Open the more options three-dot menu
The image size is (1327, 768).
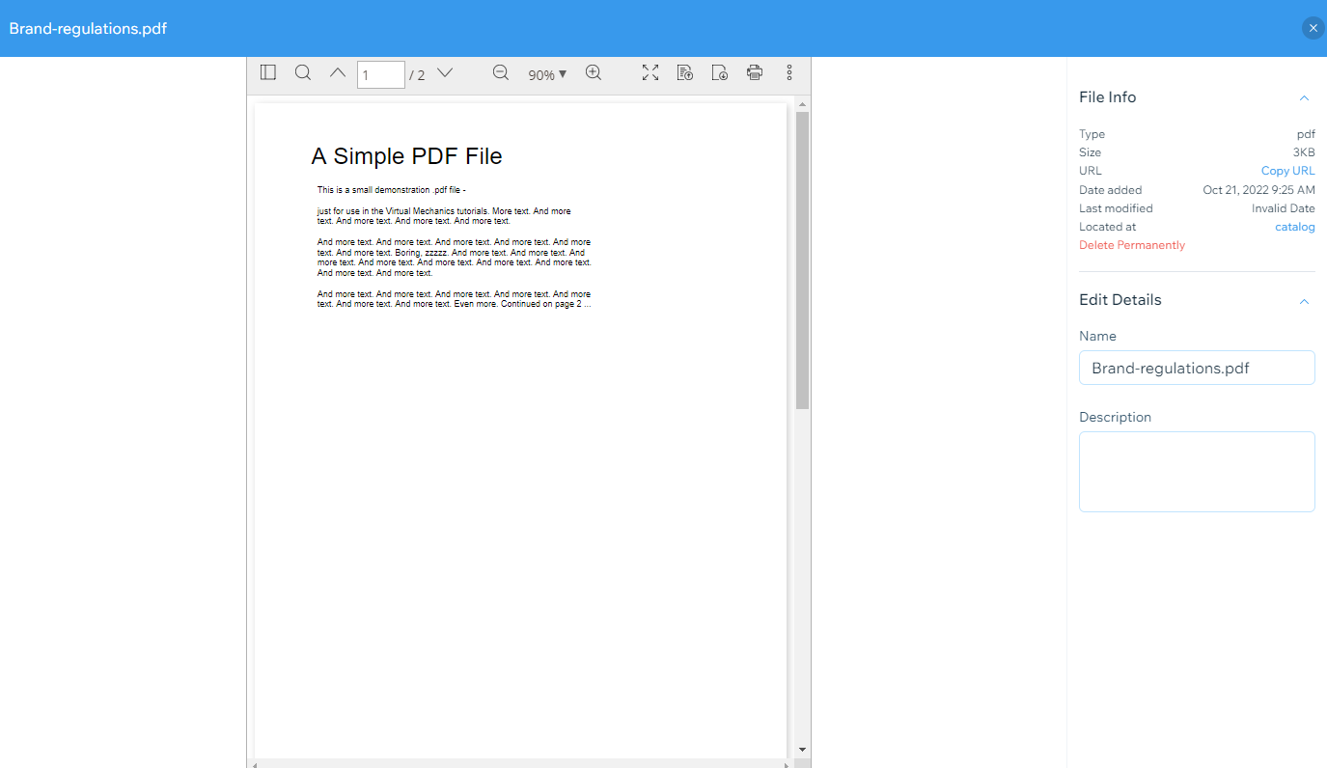789,72
